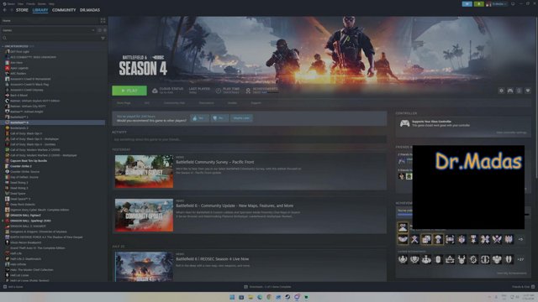Open game settings gear icon
538x302 pixels.
(x=501, y=91)
